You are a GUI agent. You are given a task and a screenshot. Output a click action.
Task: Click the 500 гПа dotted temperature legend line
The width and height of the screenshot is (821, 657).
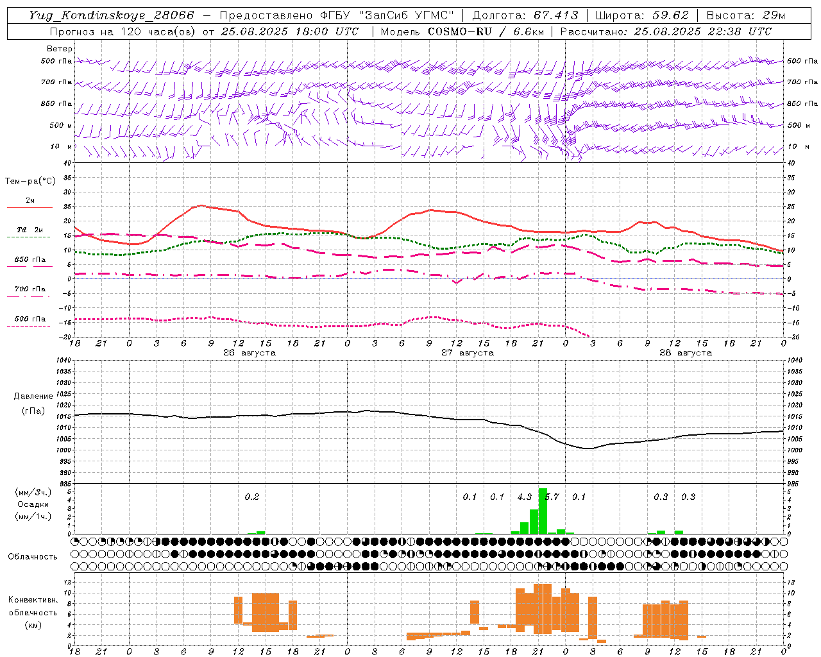click(30, 326)
